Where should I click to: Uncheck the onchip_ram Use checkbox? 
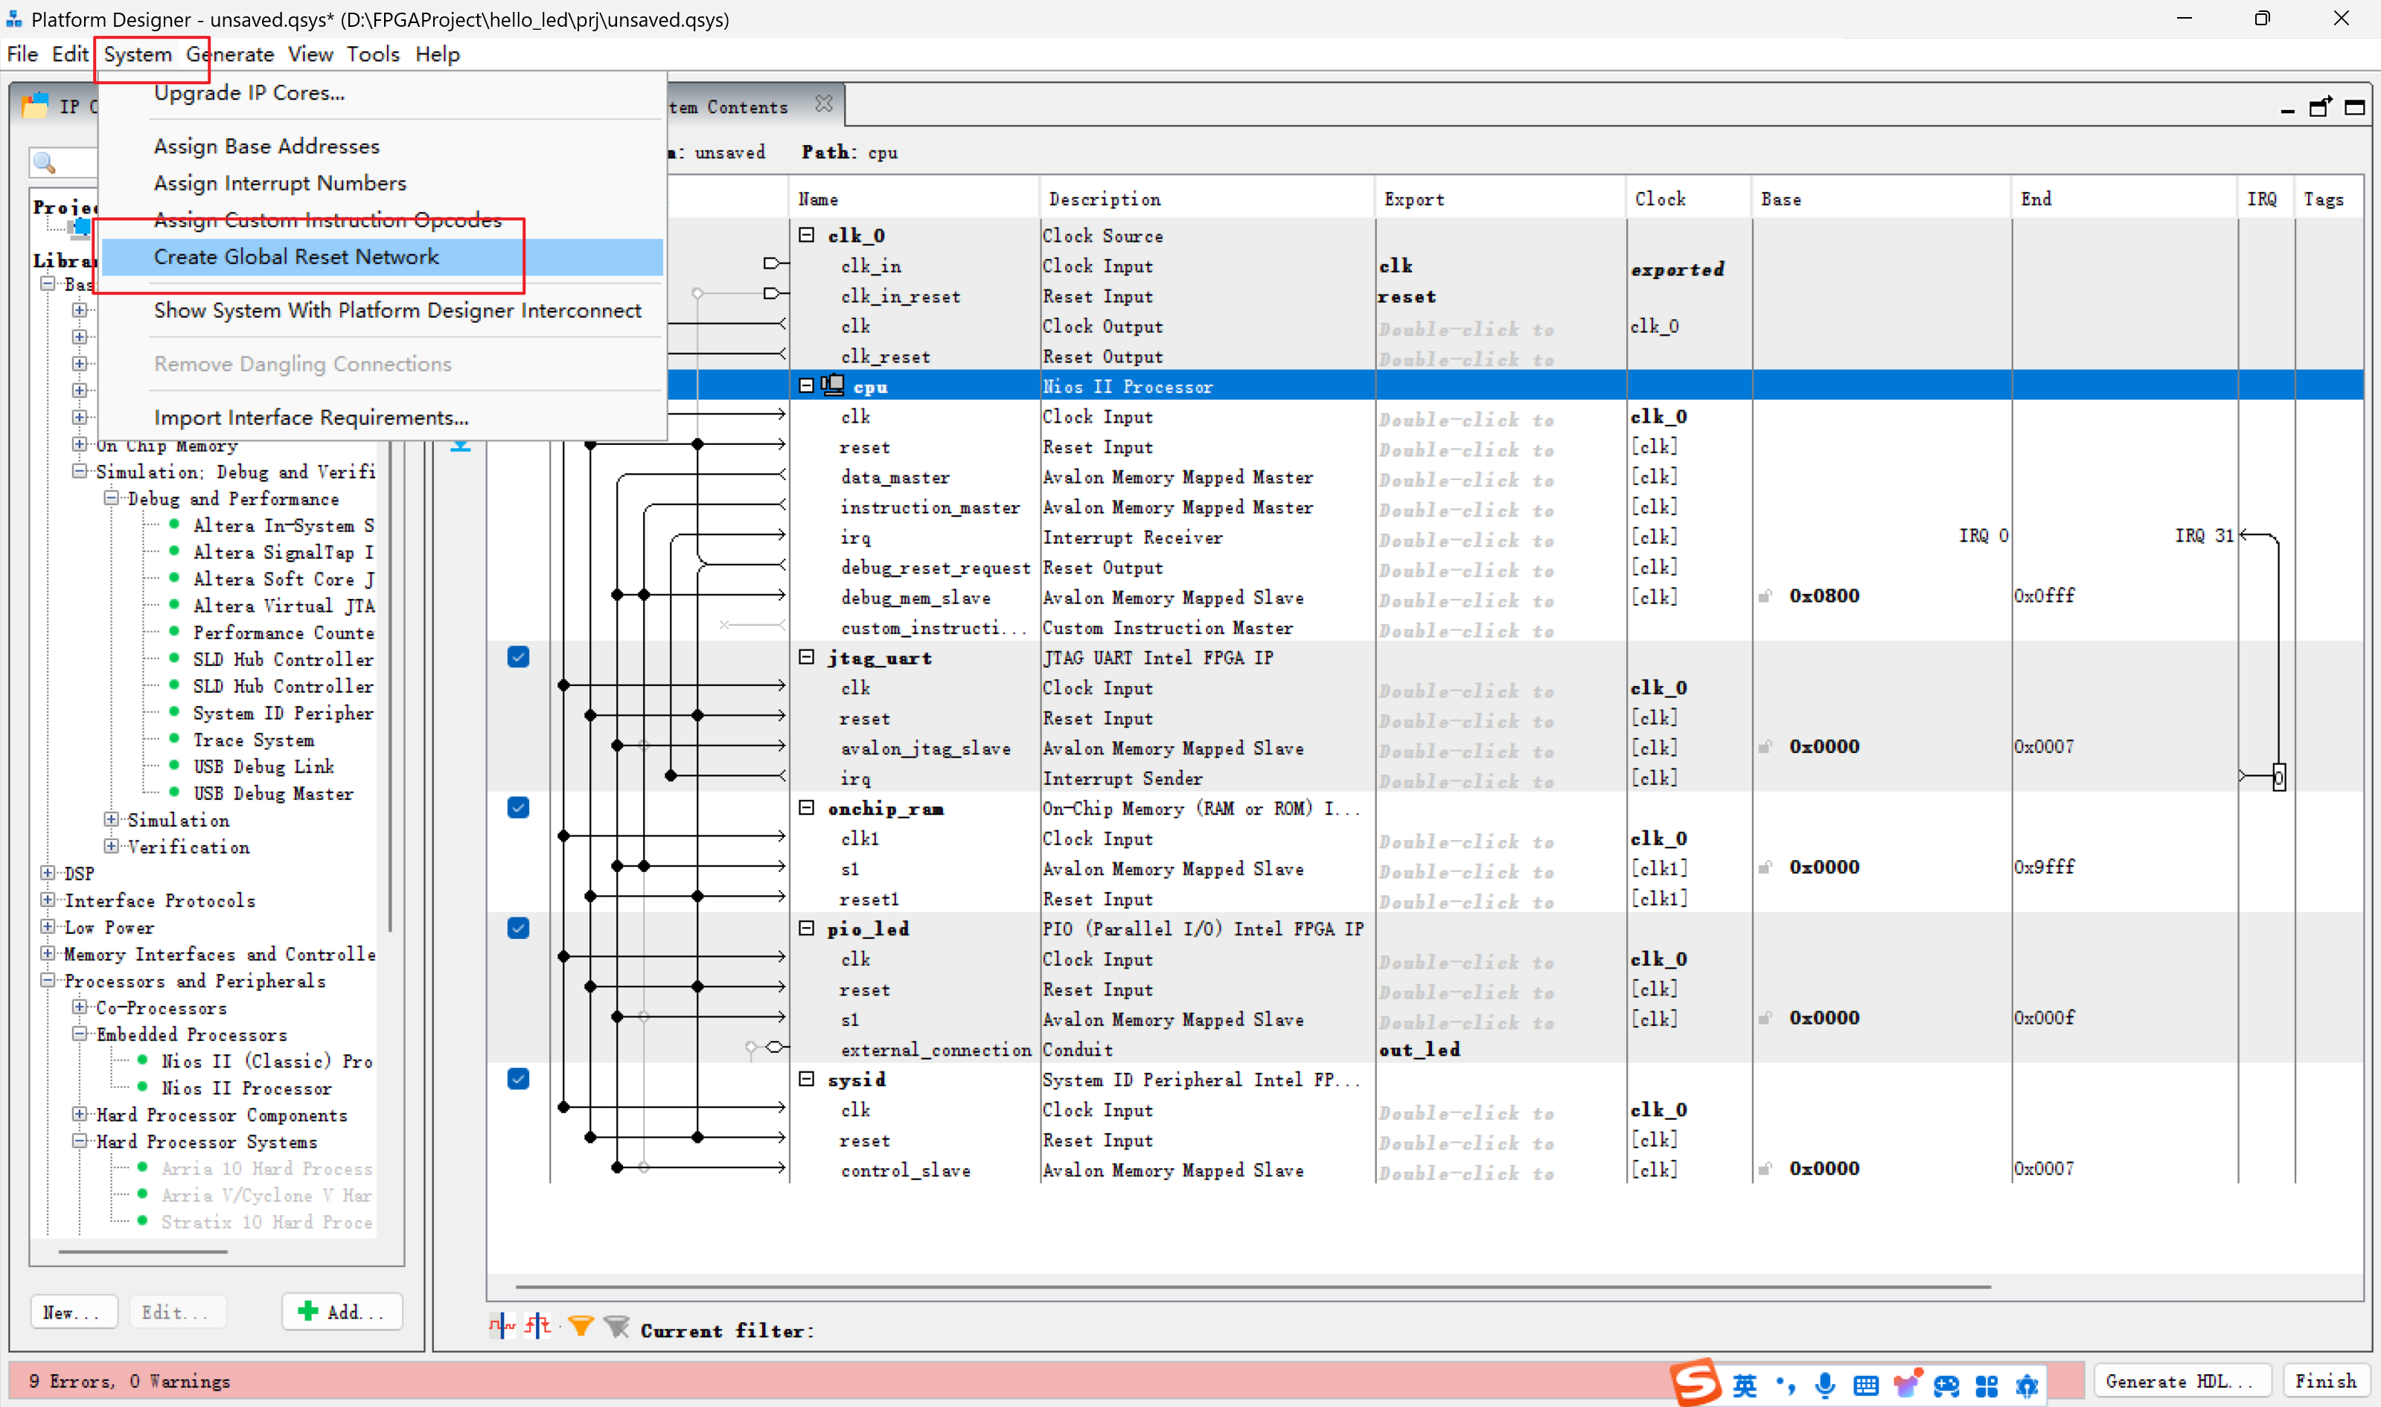tap(518, 808)
